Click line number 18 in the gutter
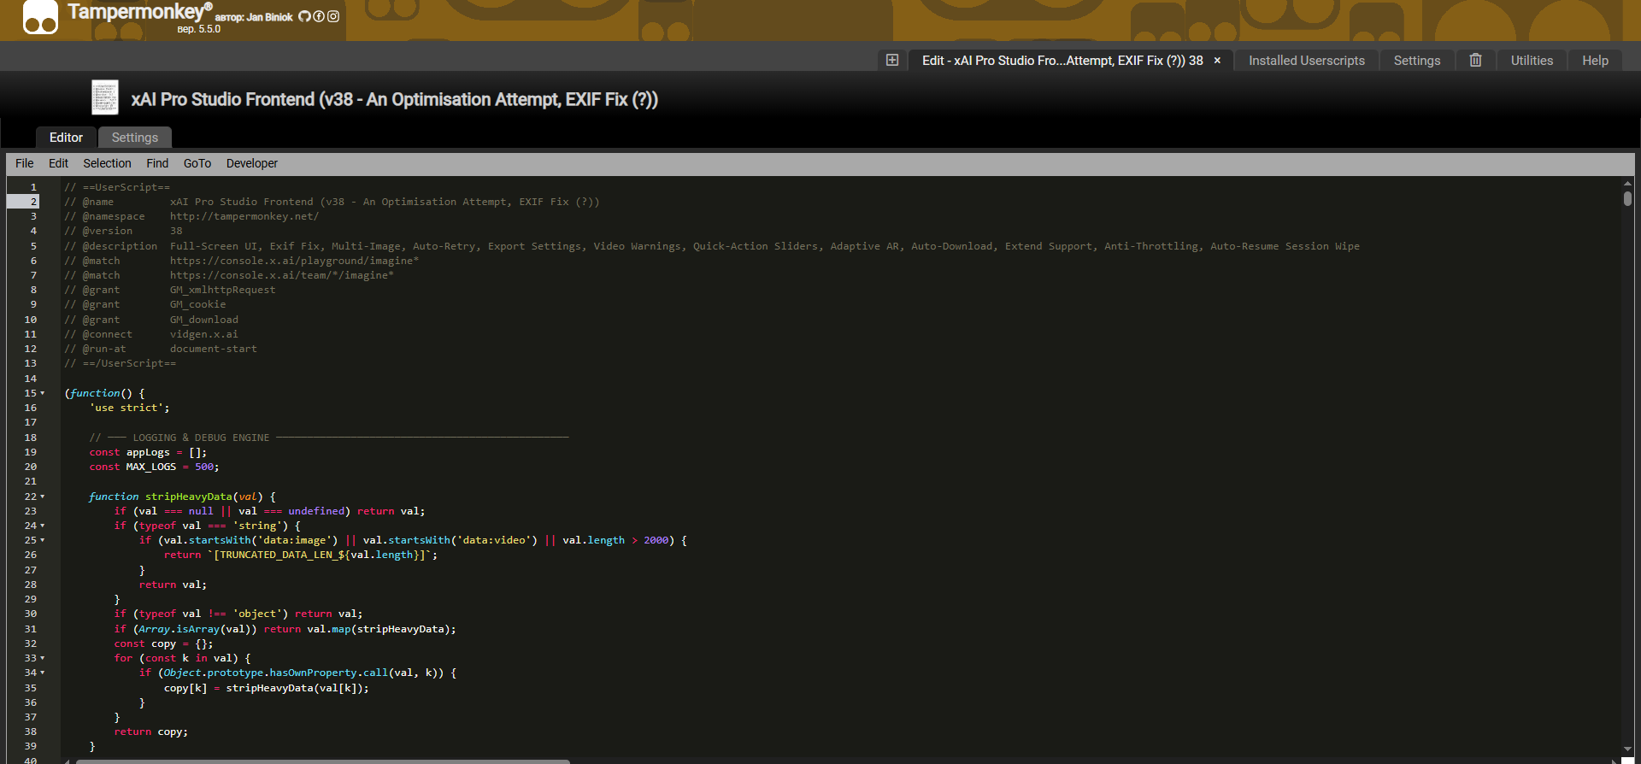1641x764 pixels. [31, 438]
